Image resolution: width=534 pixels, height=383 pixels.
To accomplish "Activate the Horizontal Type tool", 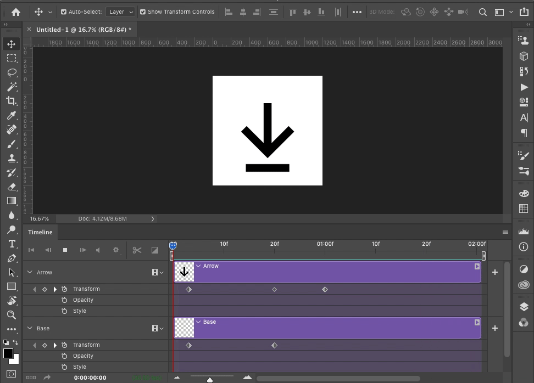I will (11, 243).
